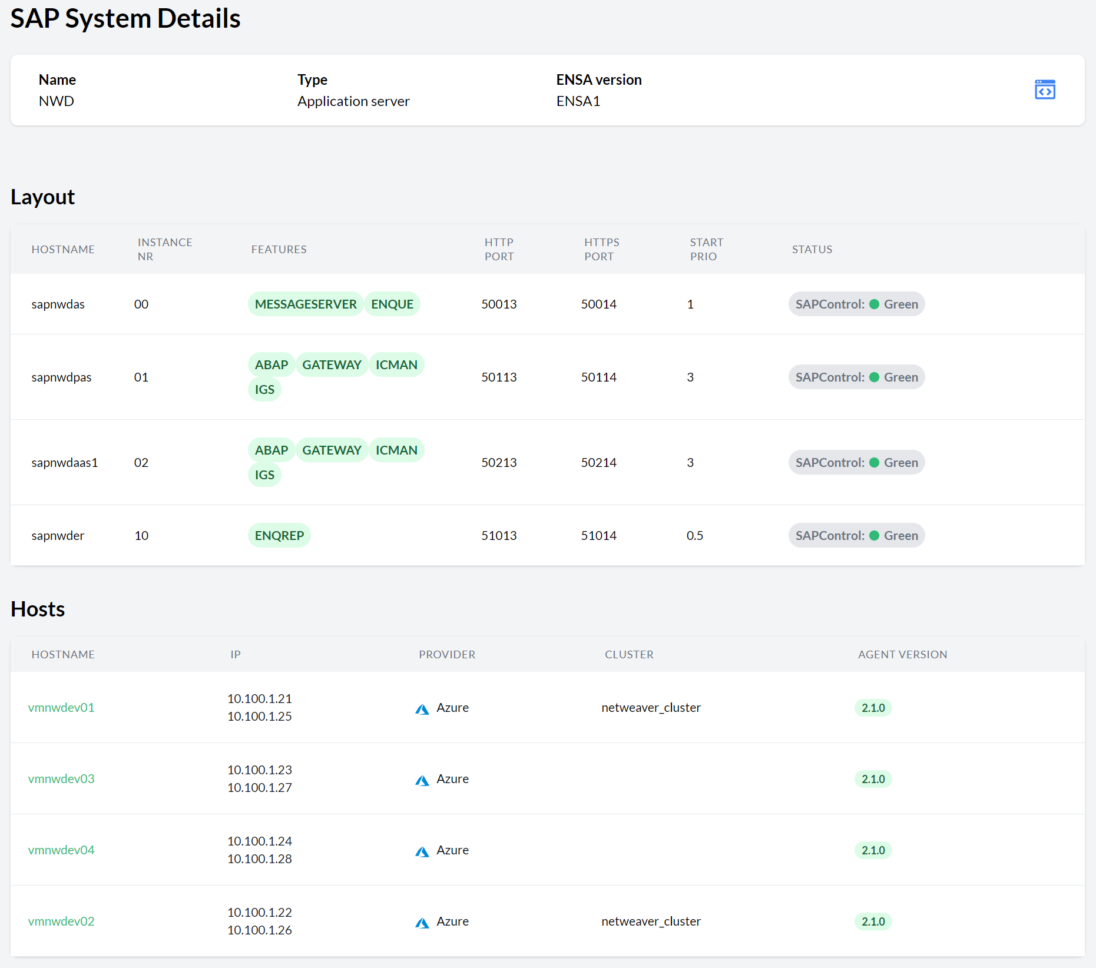Click the Azure logo in the vmnwdev03 row

pos(422,780)
